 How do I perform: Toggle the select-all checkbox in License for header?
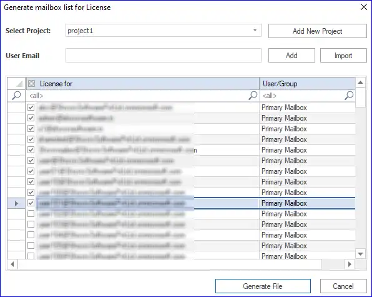click(32, 83)
